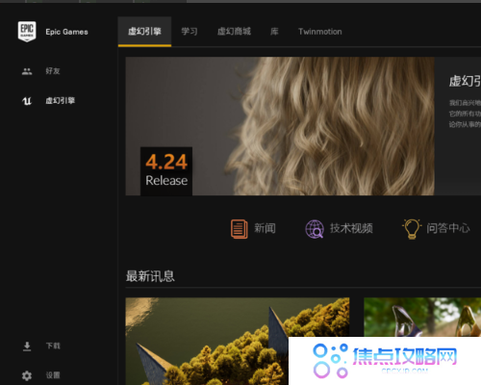Select the Unreal Engine logo icon in sidebar
481x385 pixels.
point(27,101)
